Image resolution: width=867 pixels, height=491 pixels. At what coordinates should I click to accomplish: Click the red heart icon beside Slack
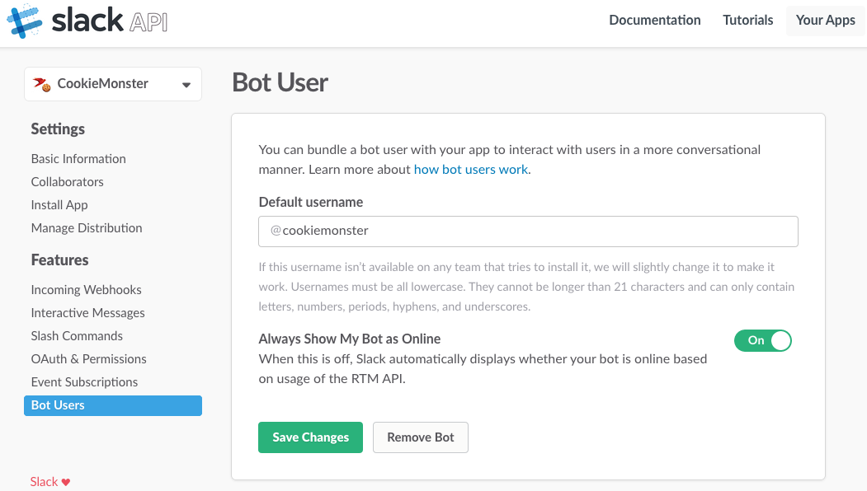[x=66, y=482]
